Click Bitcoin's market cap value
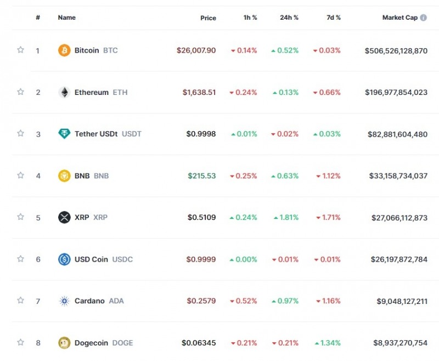The width and height of the screenshot is (439, 361). point(396,50)
